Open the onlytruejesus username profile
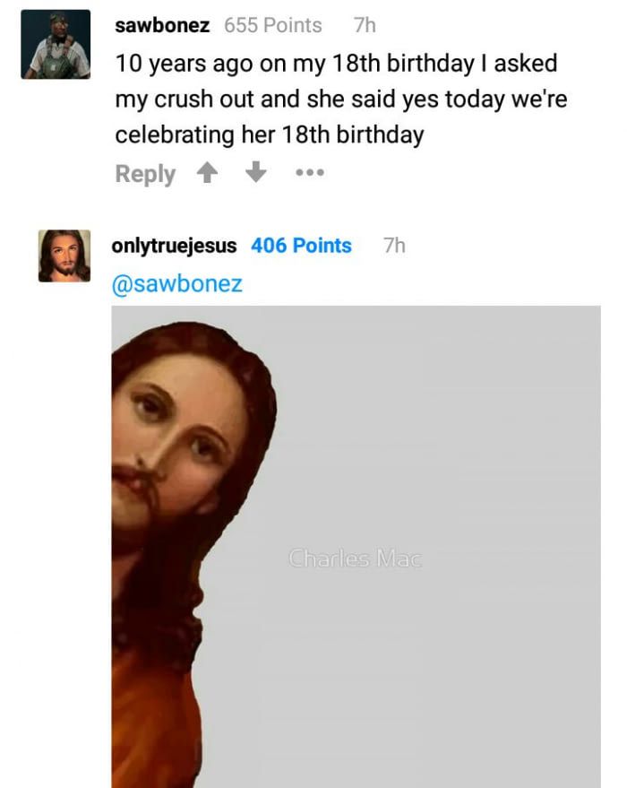 click(174, 246)
